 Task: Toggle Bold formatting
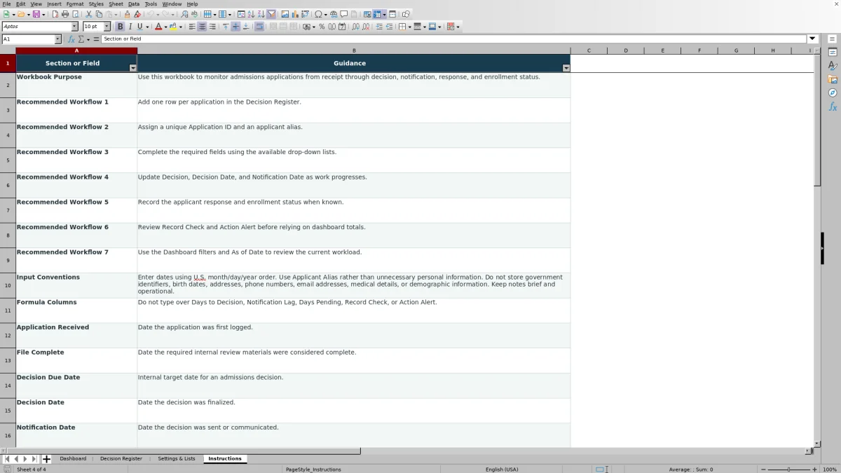(120, 27)
